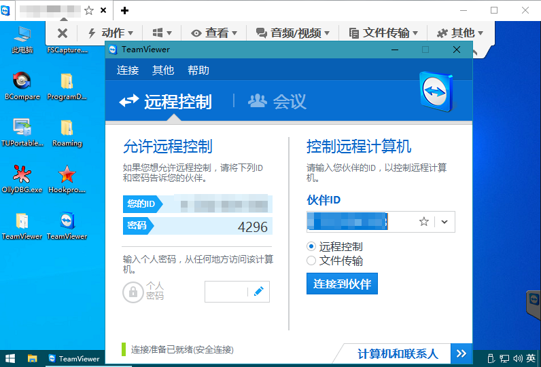Viewport: 541px width, 367px height.
Task: Open 音频/视频 menu in session toolbar
Action: [292, 33]
